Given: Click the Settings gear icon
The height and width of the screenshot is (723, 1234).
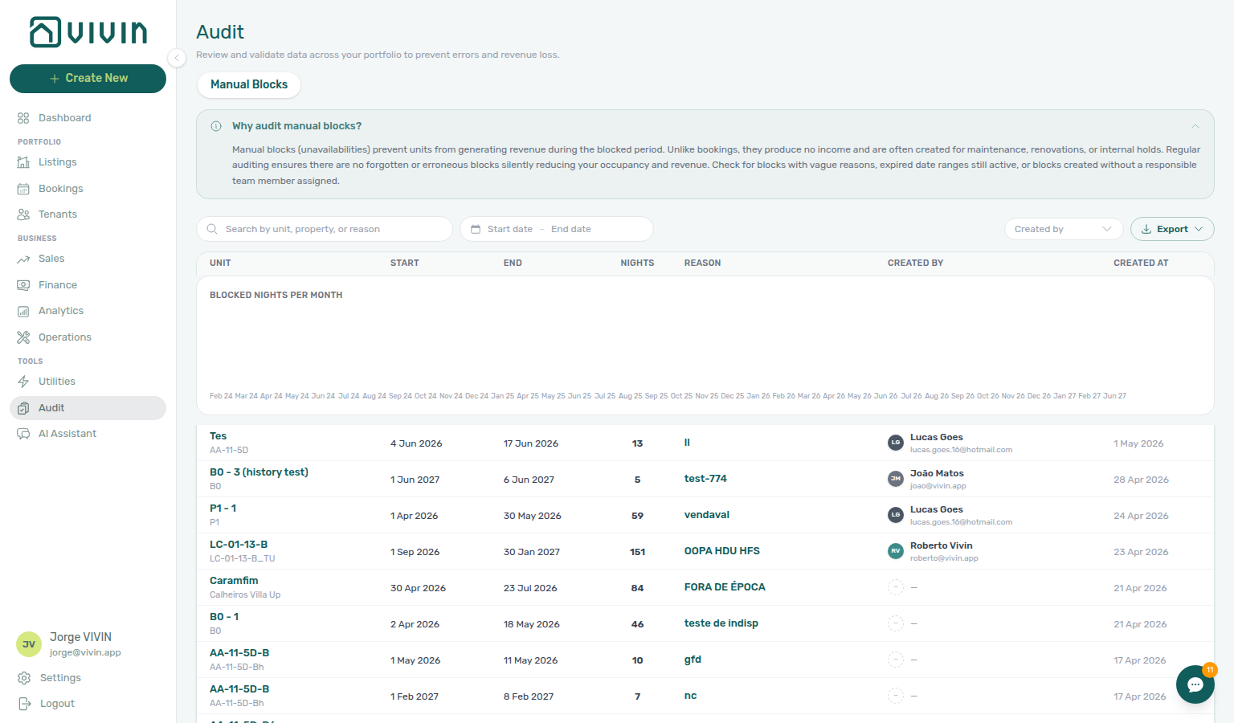Looking at the screenshot, I should 24,678.
